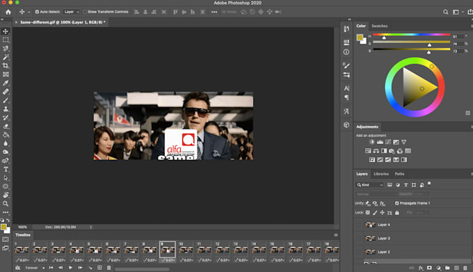This screenshot has width=473, height=272.
Task: Select the Lasso tool
Action: [6, 49]
